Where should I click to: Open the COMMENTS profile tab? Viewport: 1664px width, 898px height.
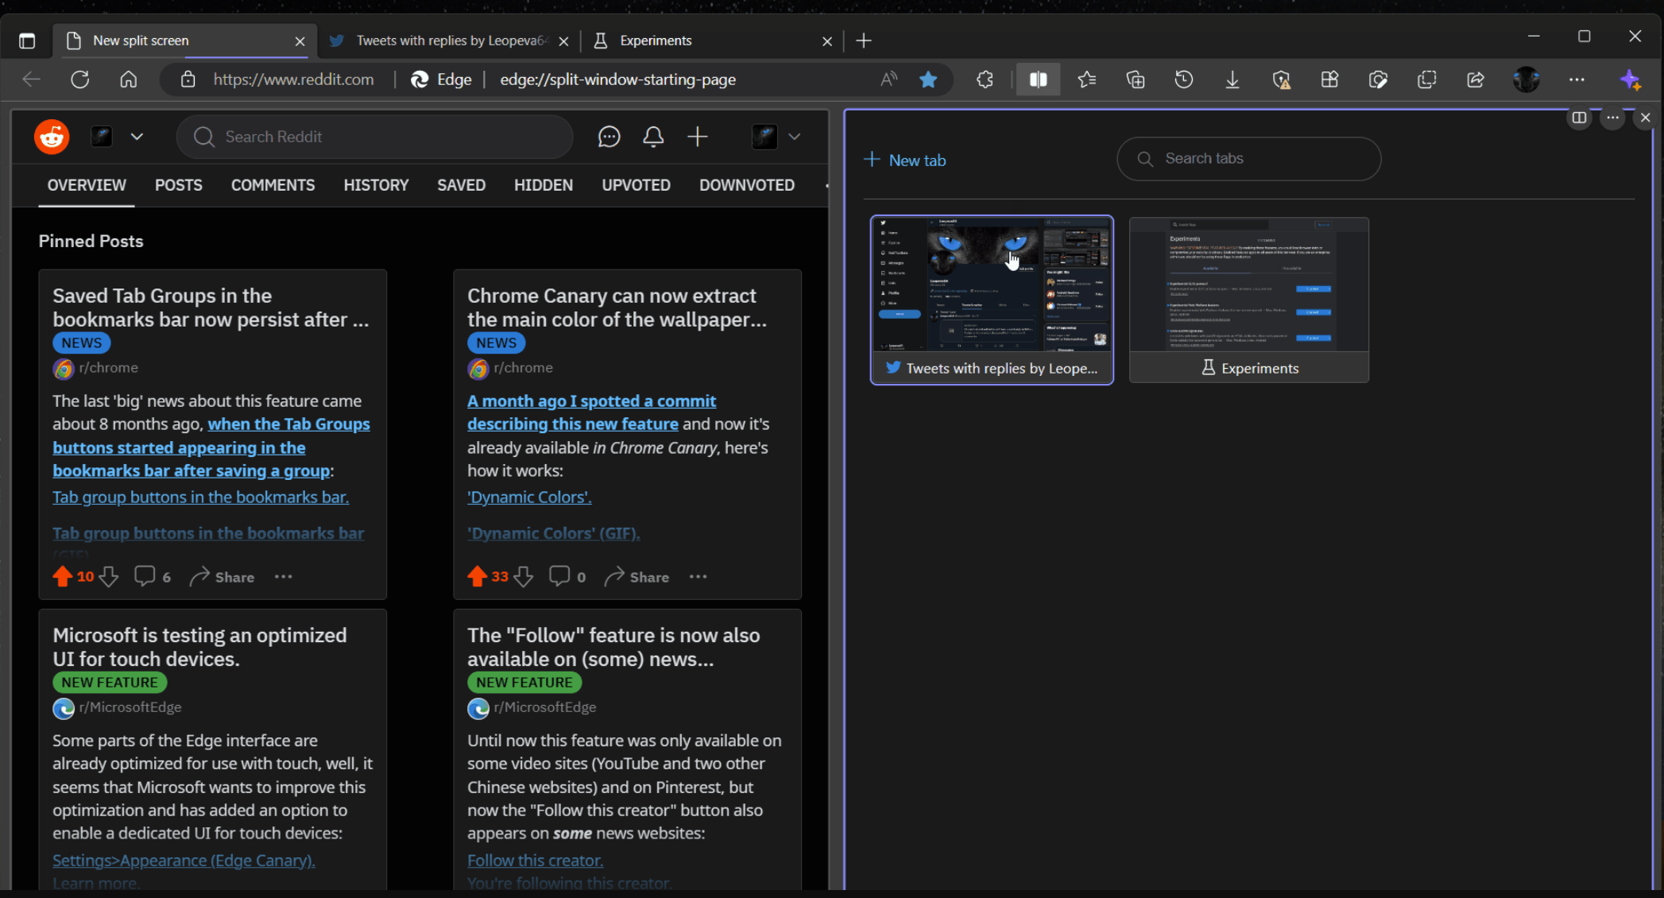click(x=273, y=185)
